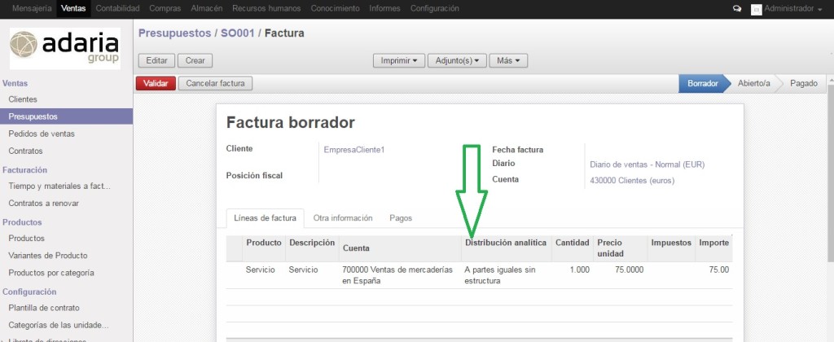Click the 75.00 amount cell
834x342 pixels.
coord(713,275)
